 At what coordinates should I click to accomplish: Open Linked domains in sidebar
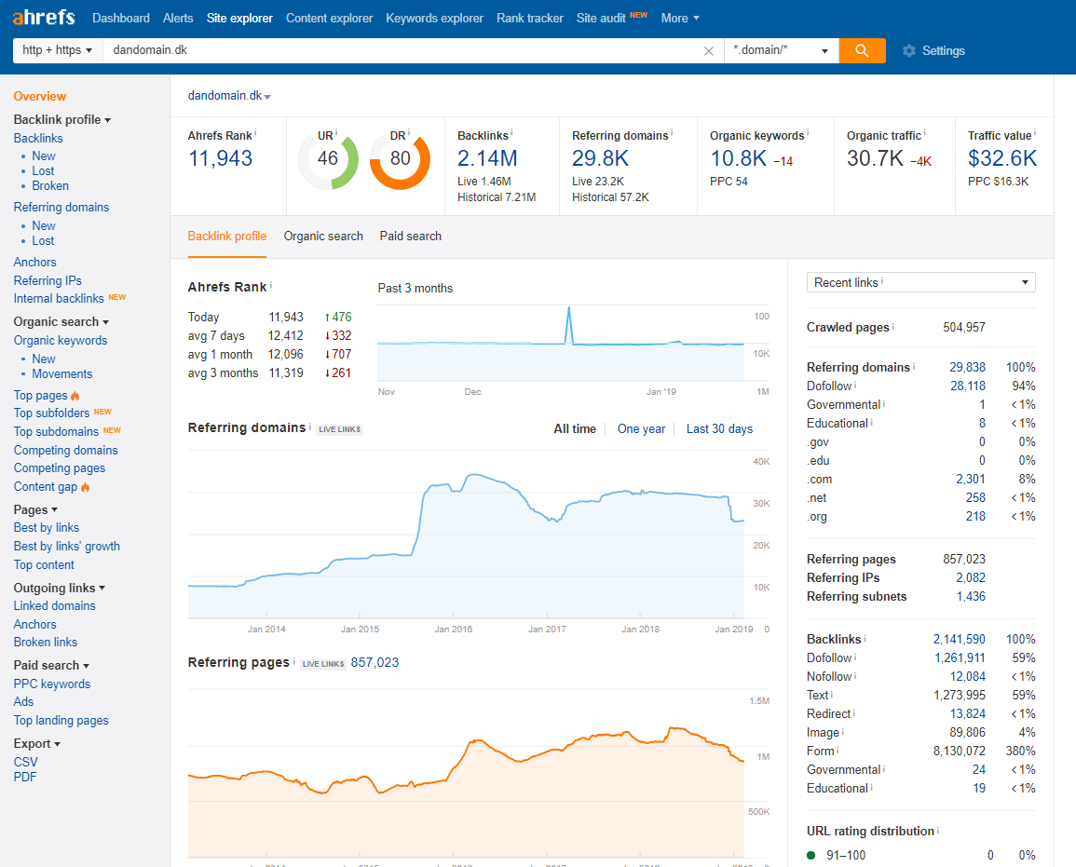[54, 605]
